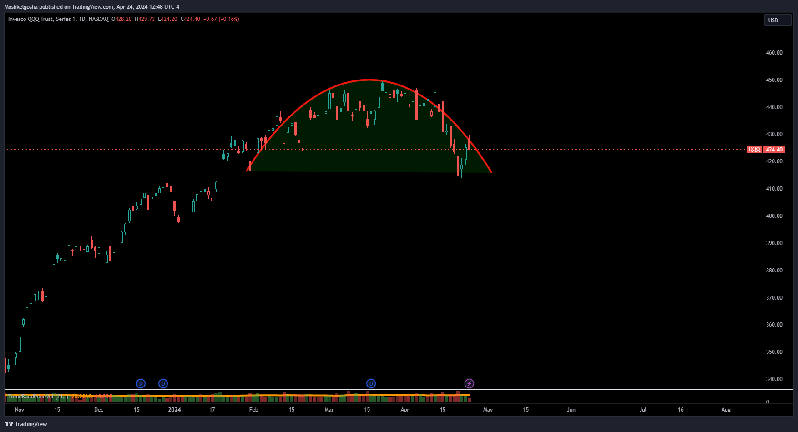798x432 pixels.
Task: Click the Aug label on time axis
Action: (x=726, y=410)
